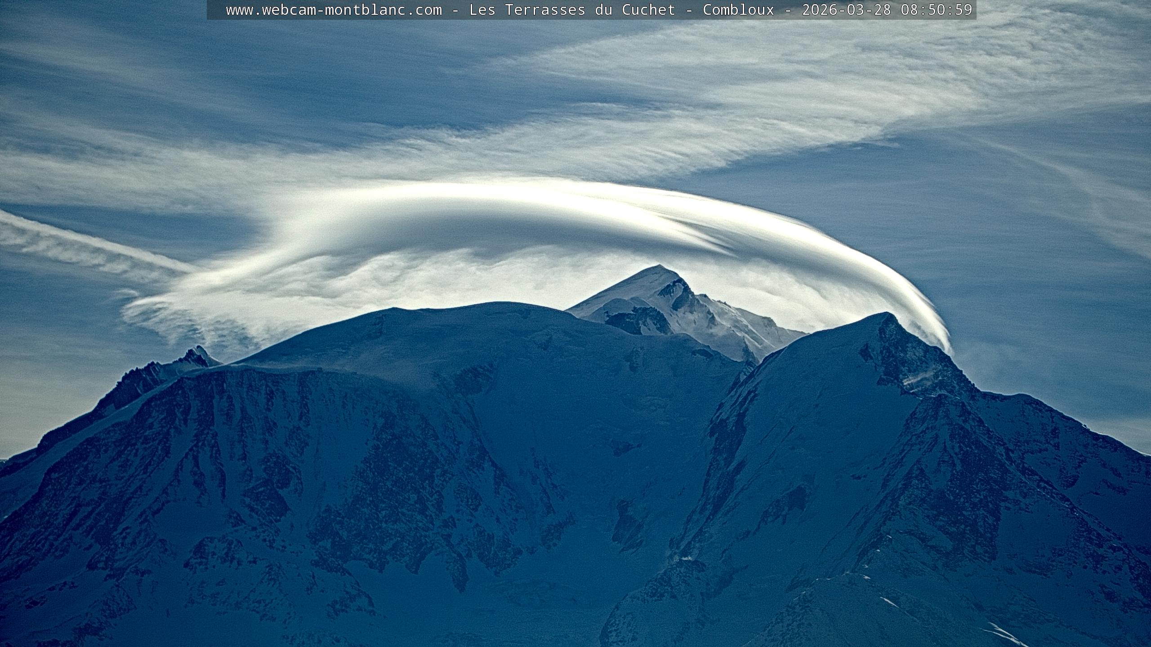Click the 2026-03-28 date stamp

[846, 10]
